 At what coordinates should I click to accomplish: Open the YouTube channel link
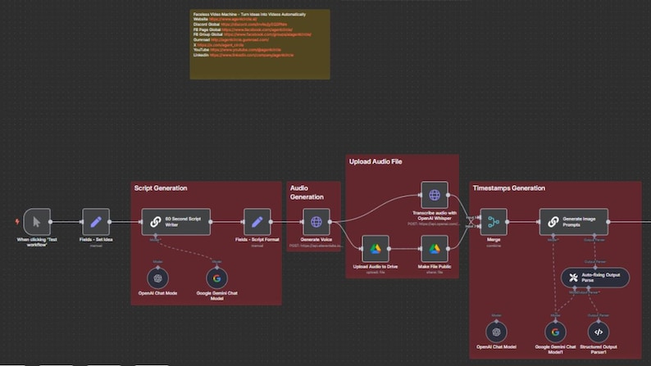pyautogui.click(x=245, y=50)
